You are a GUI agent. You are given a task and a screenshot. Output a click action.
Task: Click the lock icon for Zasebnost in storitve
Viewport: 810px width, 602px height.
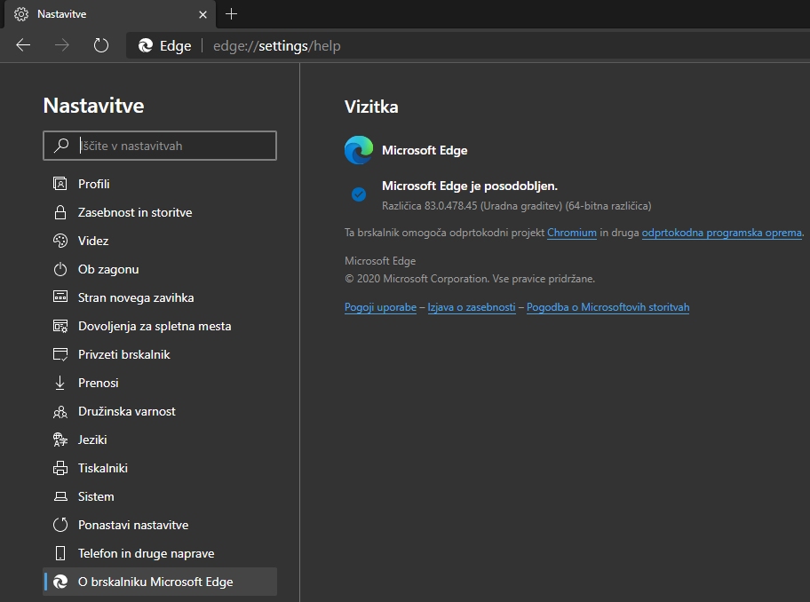[60, 212]
